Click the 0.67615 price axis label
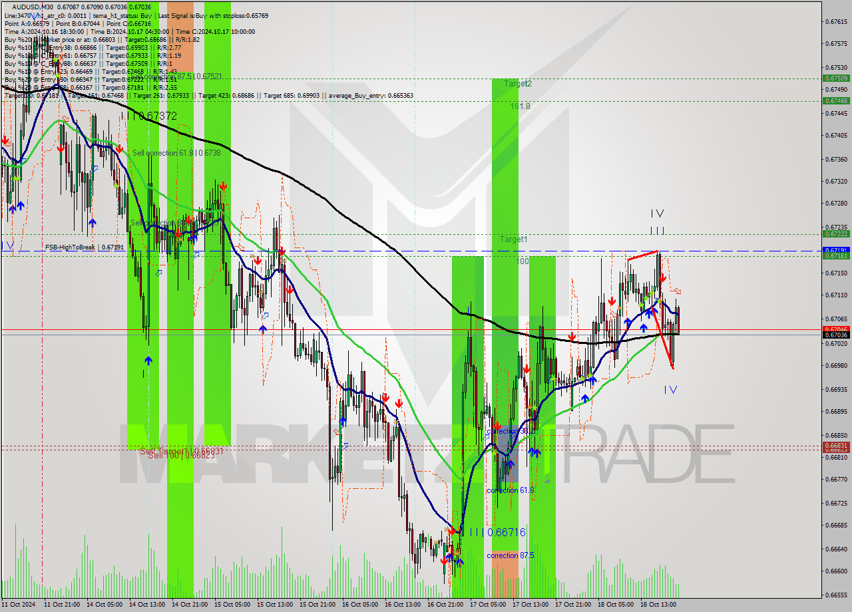This screenshot has height=612, width=852. point(836,21)
